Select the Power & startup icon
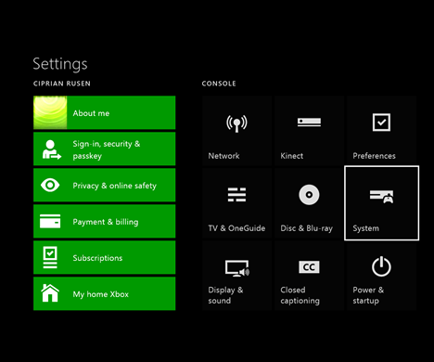This screenshot has width=434, height=362. (381, 266)
